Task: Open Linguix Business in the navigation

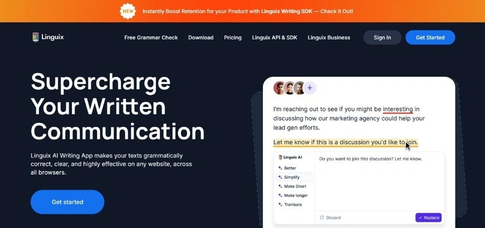Action: tap(329, 38)
